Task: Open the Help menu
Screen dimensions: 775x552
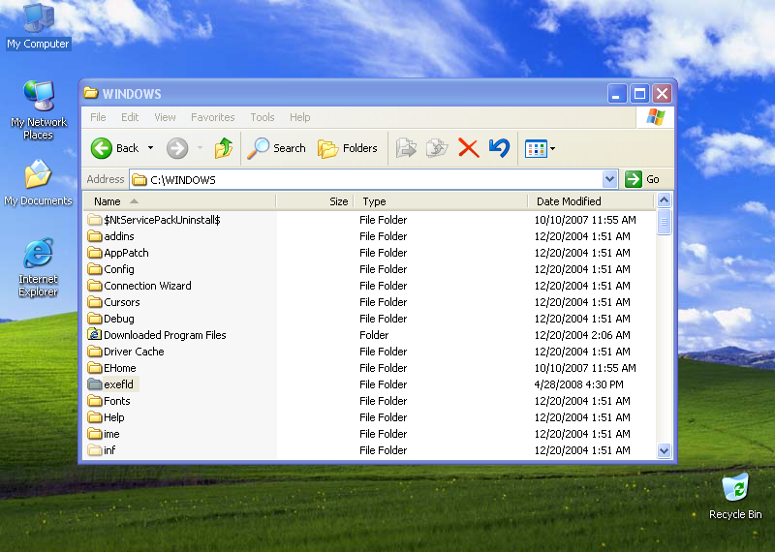Action: 299,117
